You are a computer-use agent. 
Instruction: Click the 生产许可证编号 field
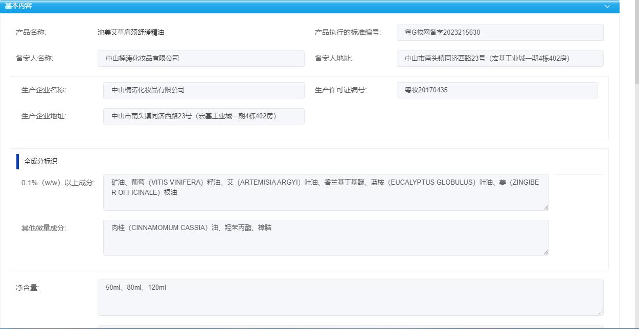(497, 90)
